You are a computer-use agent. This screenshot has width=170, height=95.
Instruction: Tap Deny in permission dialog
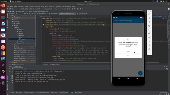click(x=128, y=56)
